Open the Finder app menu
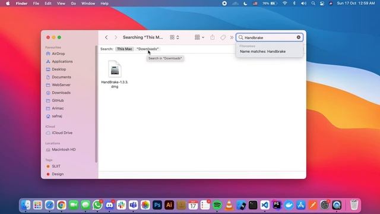Image resolution: width=380 pixels, height=214 pixels. pyautogui.click(x=21, y=4)
